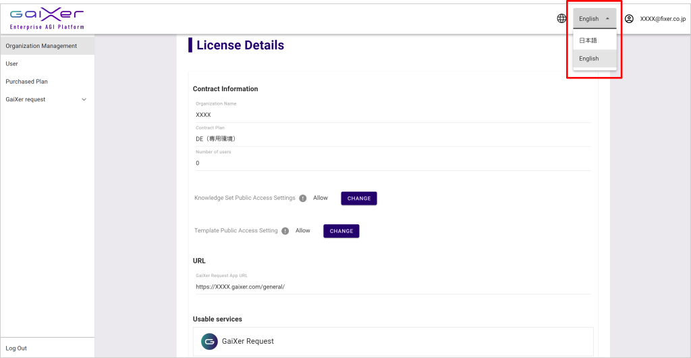
Task: Click the GaiXer Request App URL field
Action: (391, 286)
